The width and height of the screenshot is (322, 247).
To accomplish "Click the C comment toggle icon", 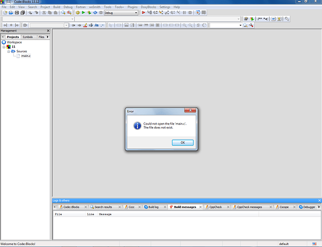I will 204,25.
